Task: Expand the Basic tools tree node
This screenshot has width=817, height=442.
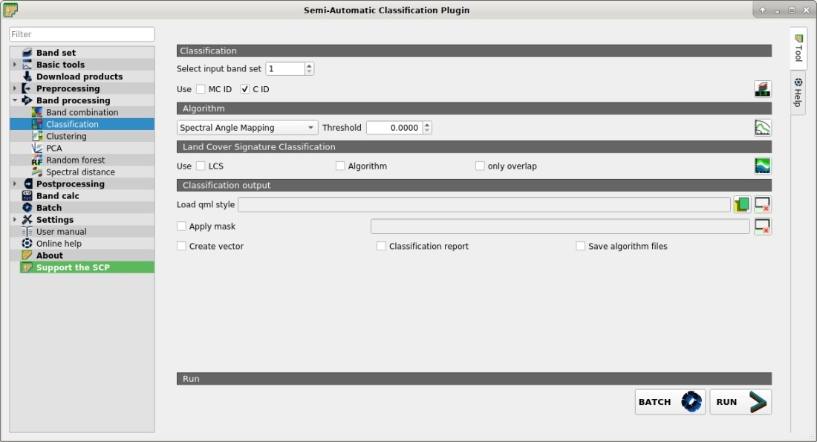Action: point(15,65)
